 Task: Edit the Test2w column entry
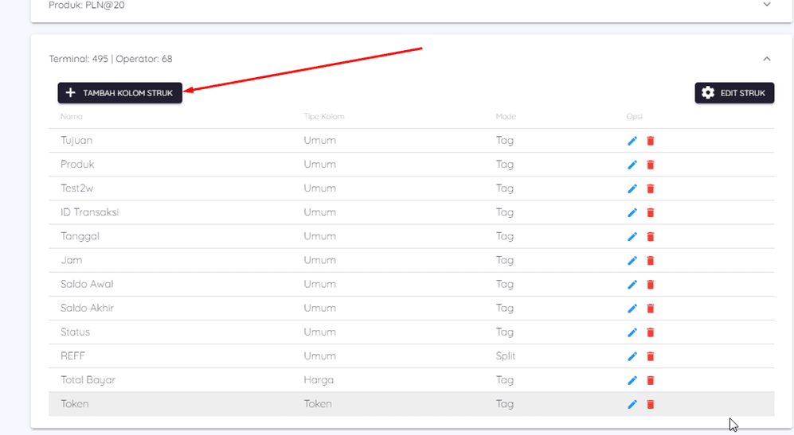632,188
